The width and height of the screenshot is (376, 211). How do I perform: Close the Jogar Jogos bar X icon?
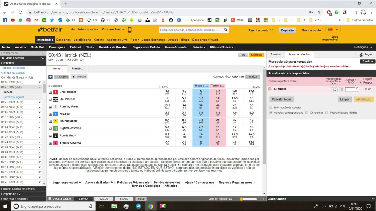click(263, 199)
